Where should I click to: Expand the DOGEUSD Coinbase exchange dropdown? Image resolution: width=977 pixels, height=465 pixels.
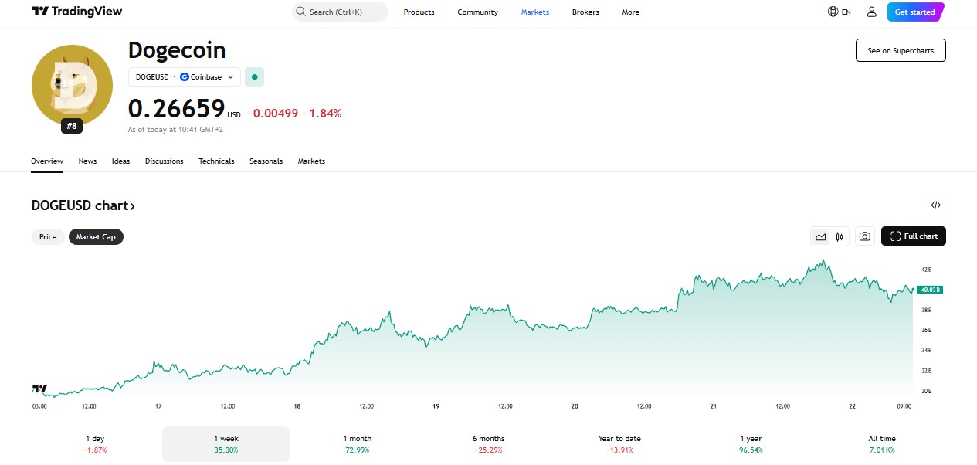[185, 76]
